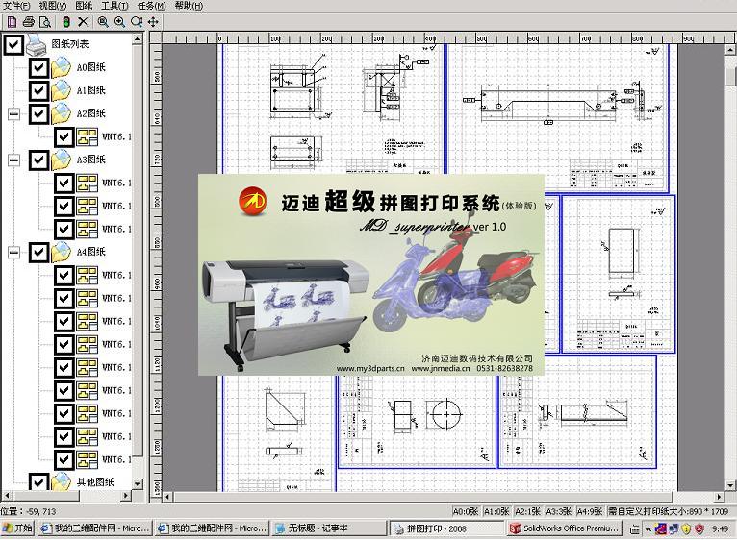The width and height of the screenshot is (737, 540).
Task: Click the zoom 1:1 magnifier icon
Action: 137,21
